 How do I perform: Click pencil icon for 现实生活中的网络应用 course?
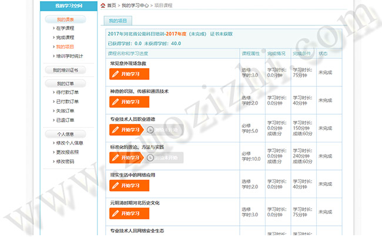115,185
